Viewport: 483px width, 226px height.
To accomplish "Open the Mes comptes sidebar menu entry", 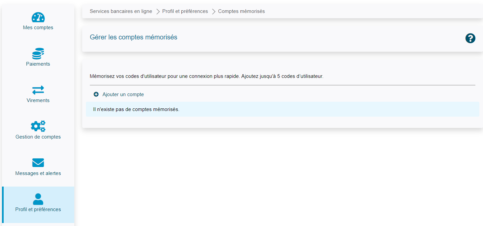I will point(38,27).
